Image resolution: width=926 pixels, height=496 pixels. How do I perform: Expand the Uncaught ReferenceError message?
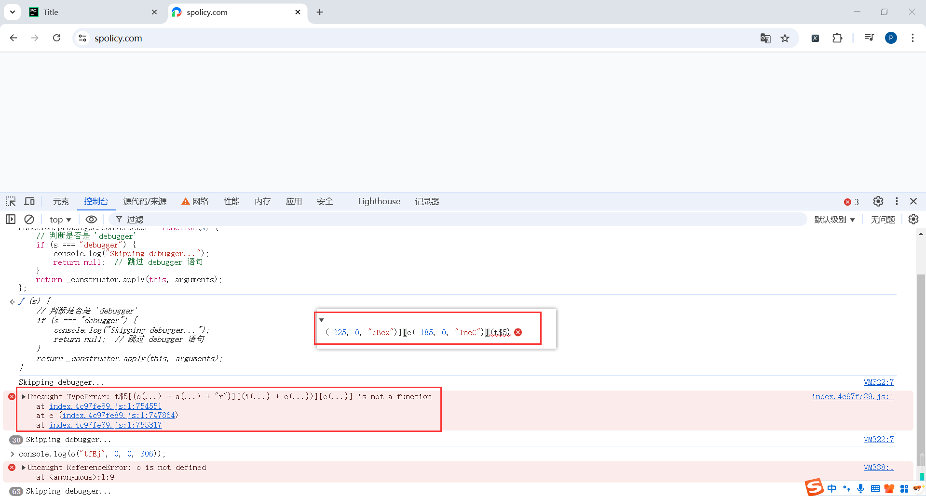(24, 468)
